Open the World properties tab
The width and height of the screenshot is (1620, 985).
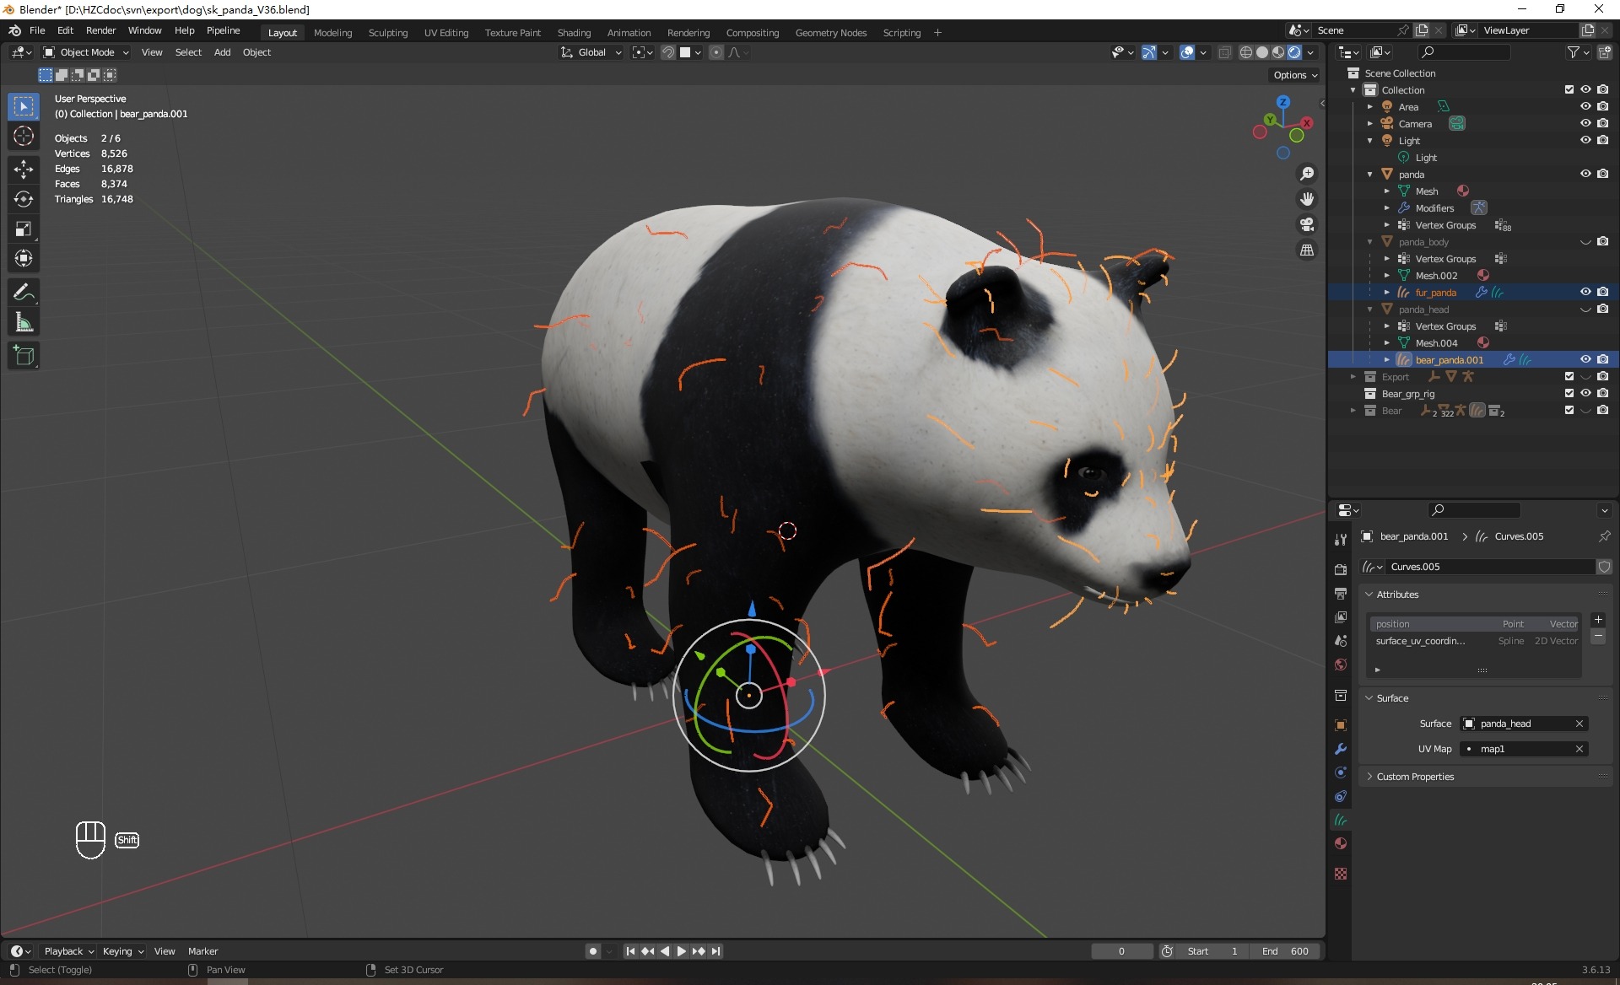1341,665
